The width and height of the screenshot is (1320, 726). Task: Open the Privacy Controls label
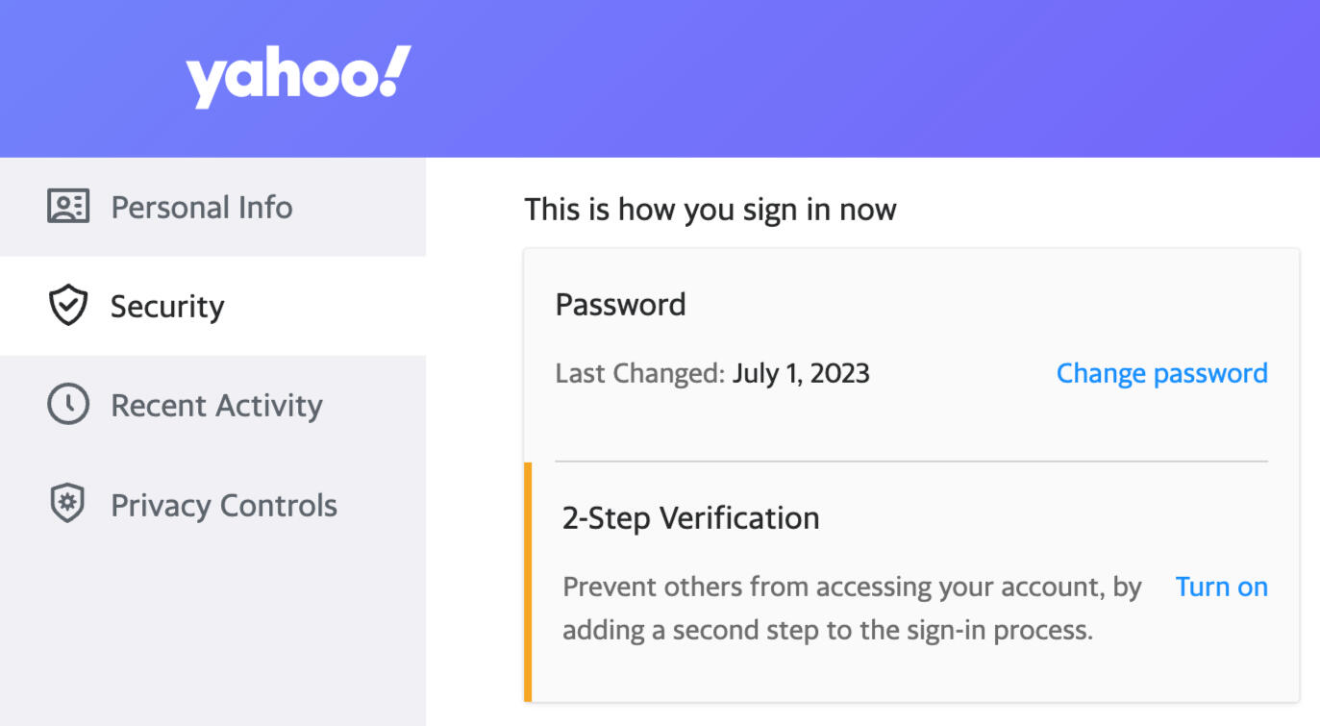(224, 505)
